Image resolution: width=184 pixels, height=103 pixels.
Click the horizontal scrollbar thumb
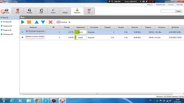[x=97, y=94]
